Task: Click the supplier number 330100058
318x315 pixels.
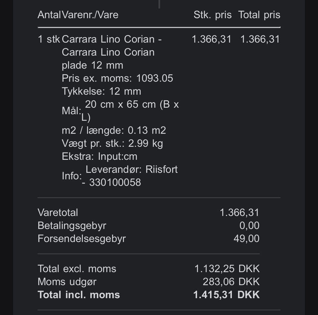Action: [115, 182]
